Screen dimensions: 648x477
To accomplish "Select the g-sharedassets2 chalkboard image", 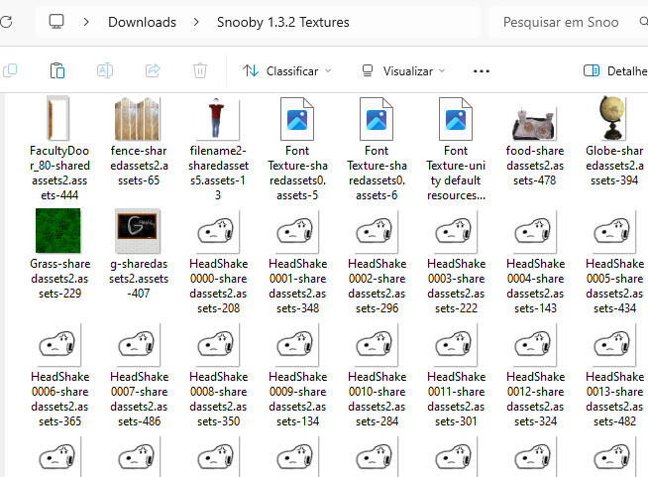I will pos(138,233).
